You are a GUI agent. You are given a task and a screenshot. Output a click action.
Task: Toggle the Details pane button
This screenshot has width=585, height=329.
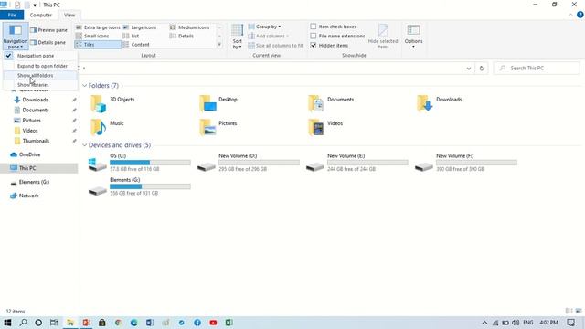(48, 43)
